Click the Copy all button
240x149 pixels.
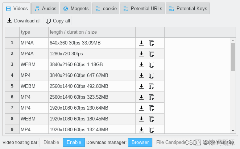pos(58,21)
